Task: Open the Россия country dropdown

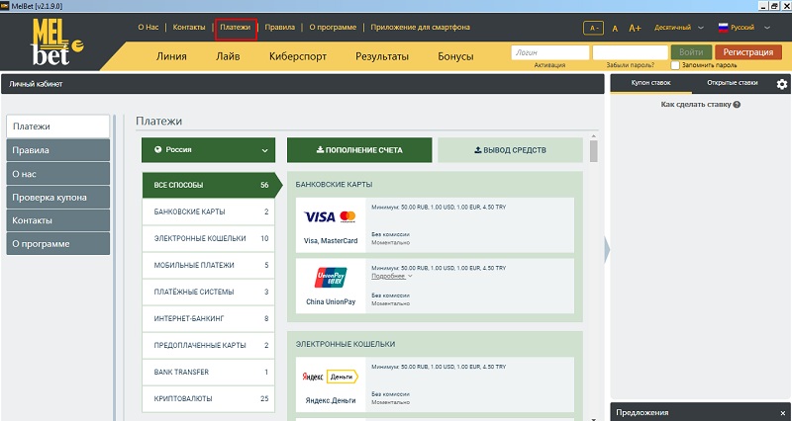Action: coord(208,150)
